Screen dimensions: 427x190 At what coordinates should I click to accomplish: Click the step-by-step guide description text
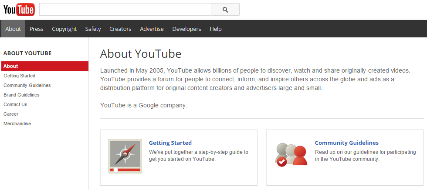click(x=199, y=156)
